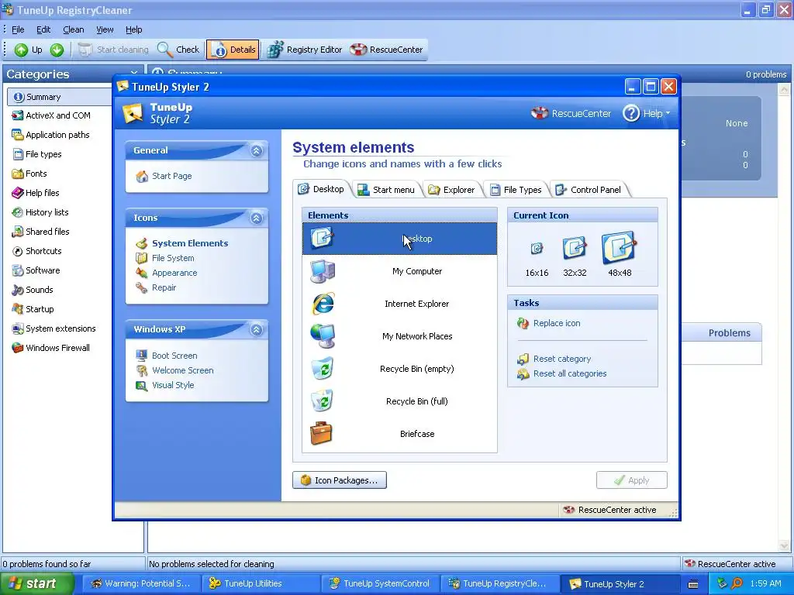The height and width of the screenshot is (595, 794).
Task: Select Recycle Bin (empty) icon
Action: click(323, 368)
